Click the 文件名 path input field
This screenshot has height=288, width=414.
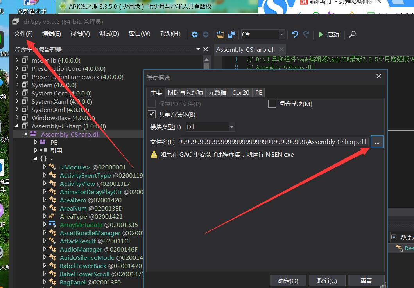point(274,142)
